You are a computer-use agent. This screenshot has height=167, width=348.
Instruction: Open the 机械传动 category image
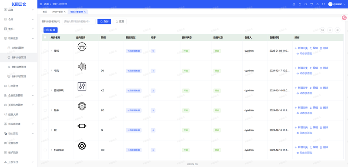[82, 146]
